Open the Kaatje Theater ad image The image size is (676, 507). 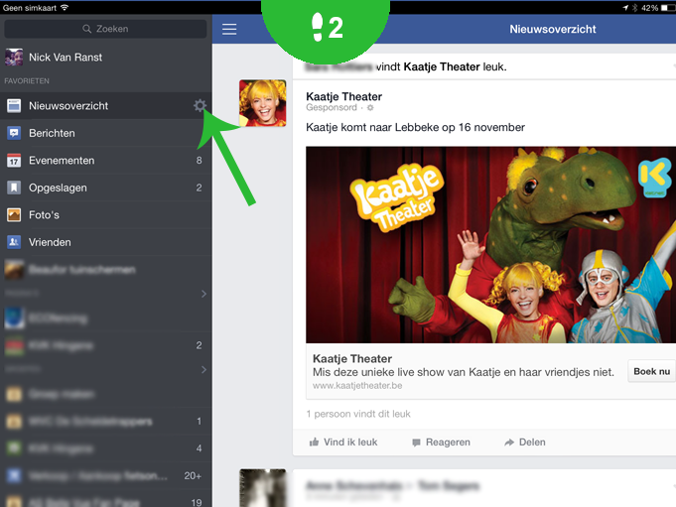(x=490, y=245)
